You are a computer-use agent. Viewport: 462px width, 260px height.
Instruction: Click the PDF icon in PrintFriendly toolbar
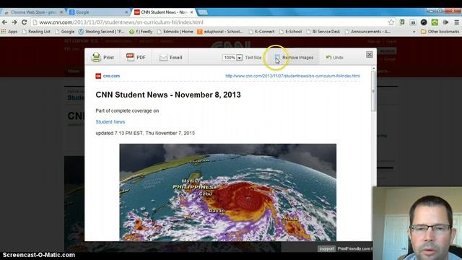tap(130, 57)
